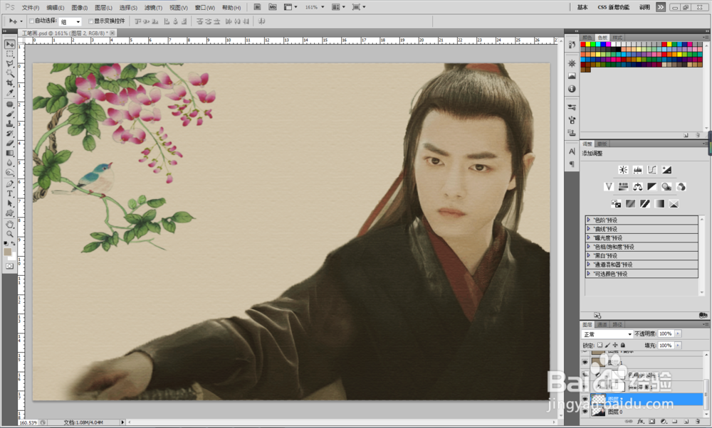Select the Path Selection tool
The height and width of the screenshot is (428, 712).
pos(9,203)
